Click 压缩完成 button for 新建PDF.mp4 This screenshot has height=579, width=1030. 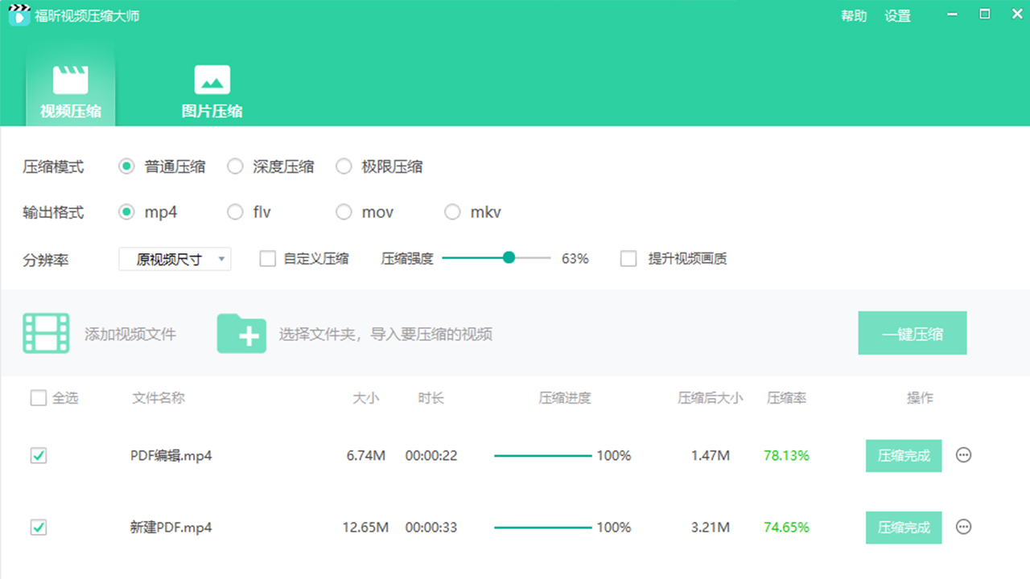coord(904,528)
